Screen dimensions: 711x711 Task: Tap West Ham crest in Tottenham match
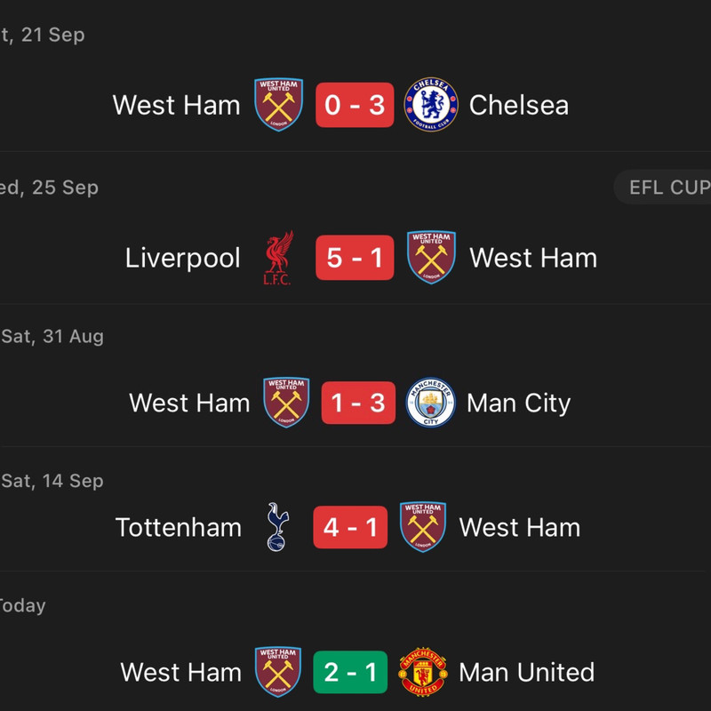coord(423,527)
